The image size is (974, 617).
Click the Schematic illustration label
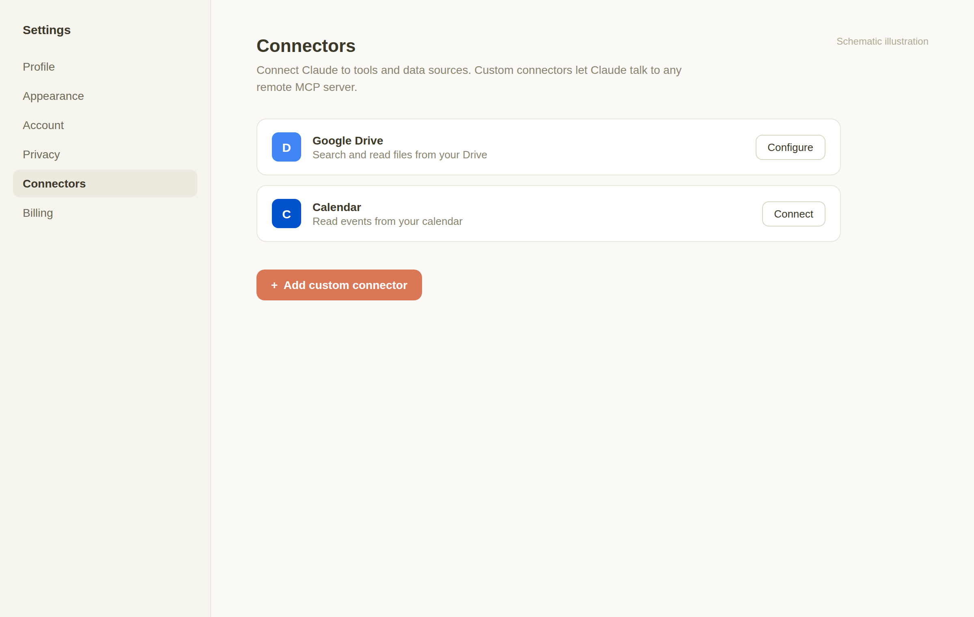882,41
